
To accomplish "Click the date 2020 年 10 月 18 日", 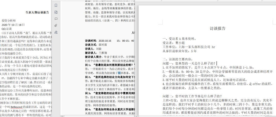I will [13, 25].
